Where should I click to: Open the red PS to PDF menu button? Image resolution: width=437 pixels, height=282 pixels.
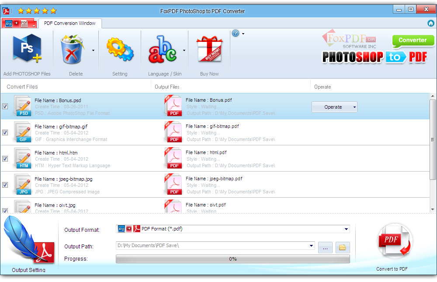pyautogui.click(x=19, y=24)
